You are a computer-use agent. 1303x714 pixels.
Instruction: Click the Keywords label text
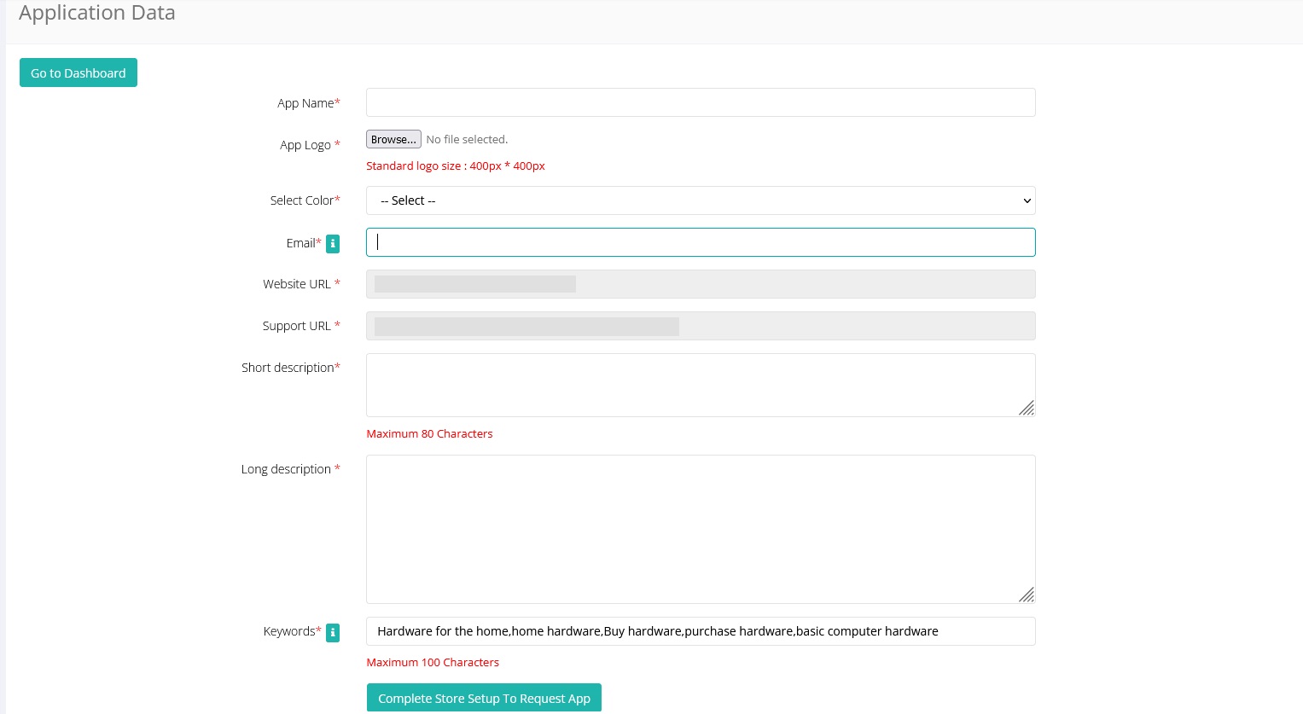pyautogui.click(x=289, y=631)
